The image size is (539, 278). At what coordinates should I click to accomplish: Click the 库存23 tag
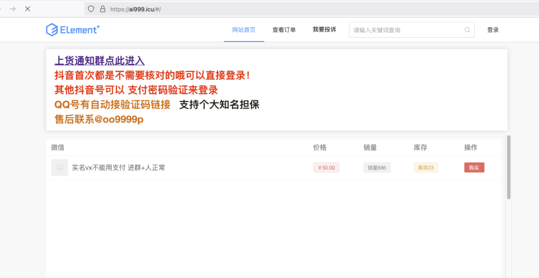point(426,168)
